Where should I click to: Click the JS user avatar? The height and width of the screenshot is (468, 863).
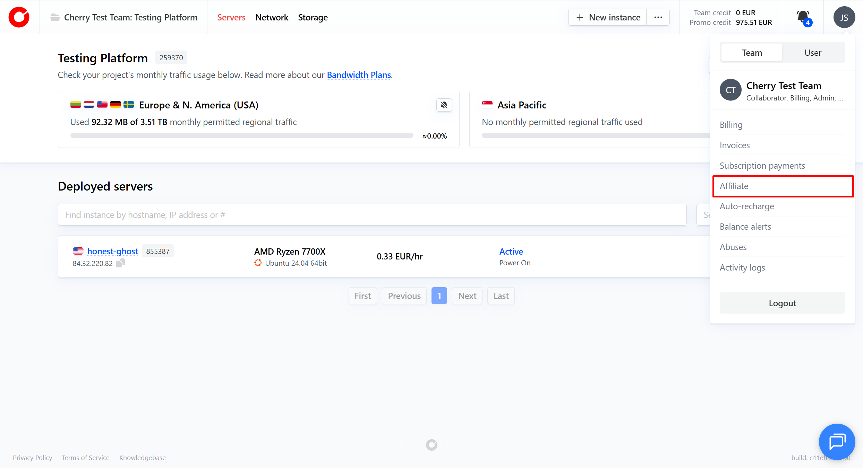[x=844, y=17]
